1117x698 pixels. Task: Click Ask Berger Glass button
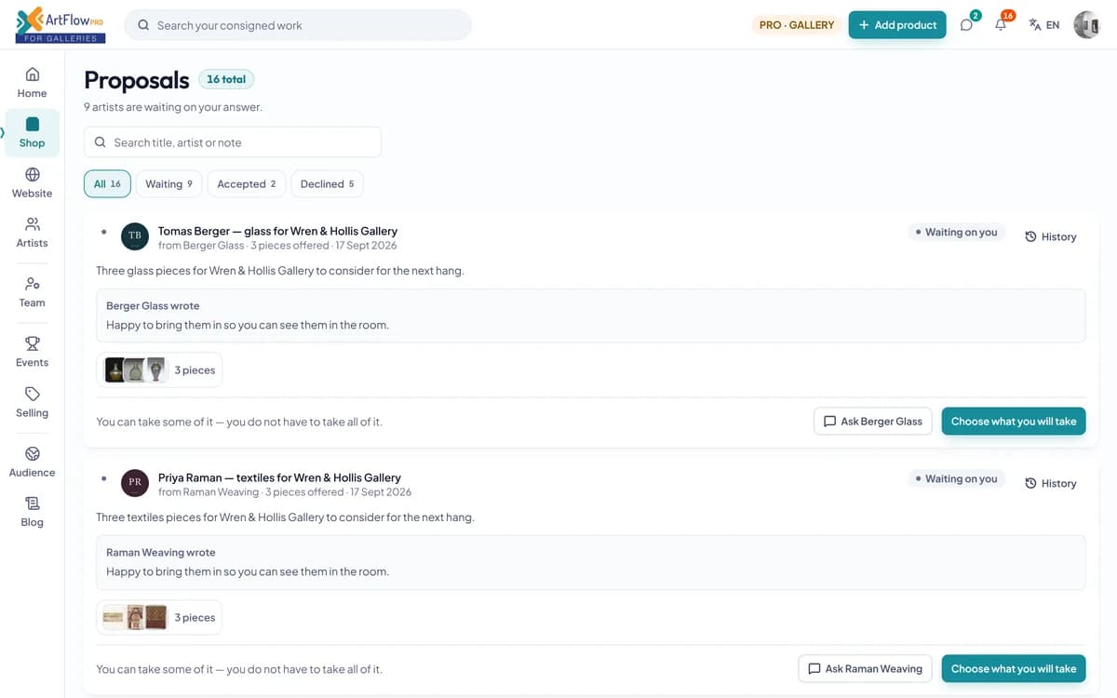coord(873,422)
